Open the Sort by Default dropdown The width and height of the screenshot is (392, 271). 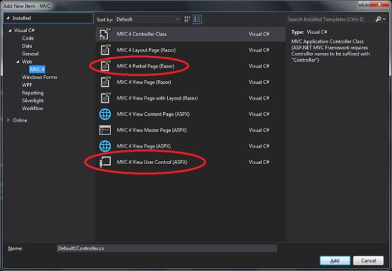pos(148,19)
